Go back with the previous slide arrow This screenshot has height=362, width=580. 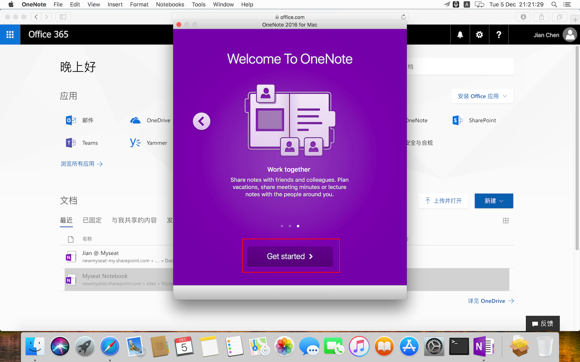(201, 121)
